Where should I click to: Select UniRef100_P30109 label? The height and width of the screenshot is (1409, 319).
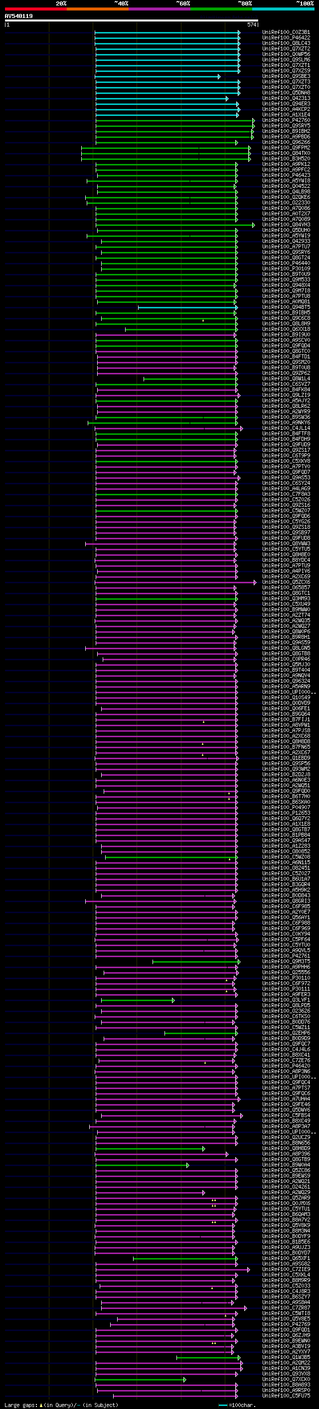pyautogui.click(x=286, y=268)
